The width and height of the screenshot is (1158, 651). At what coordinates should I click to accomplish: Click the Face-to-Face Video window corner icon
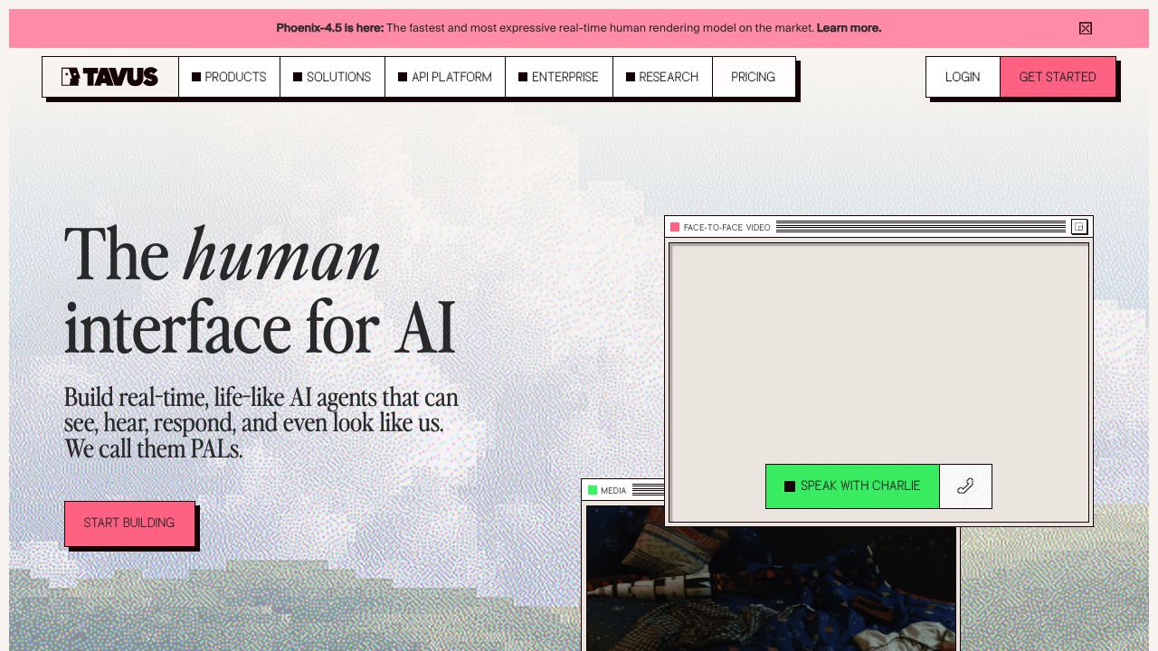click(x=1079, y=227)
